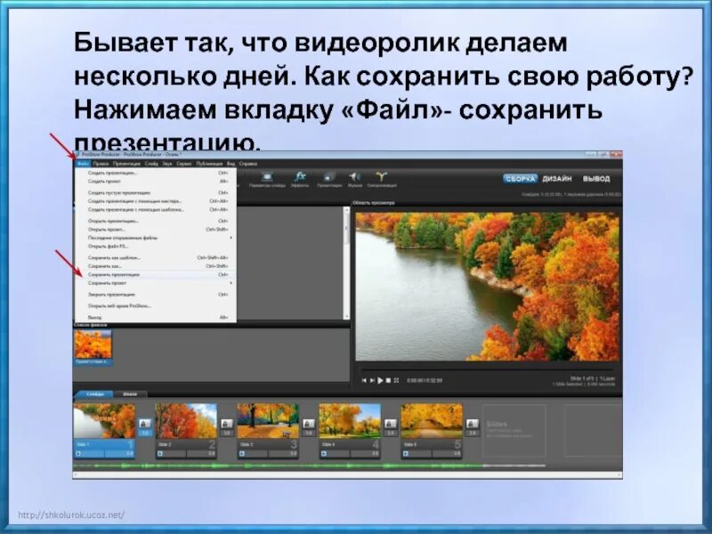Open the Презентация menu
The width and height of the screenshot is (712, 534).
coord(126,164)
